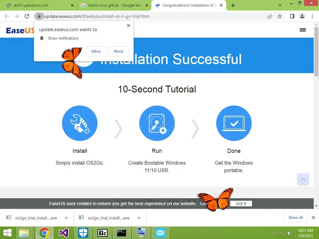Click the EaseUS logo

click(20, 30)
